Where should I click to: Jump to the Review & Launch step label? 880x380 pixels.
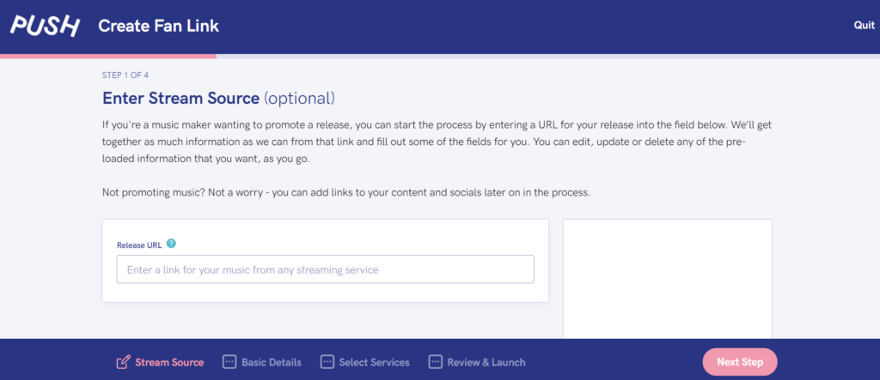point(486,362)
